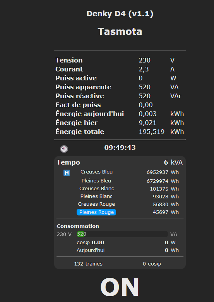The height and width of the screenshot is (302, 214).
Task: Click the 6 kVA subscription value
Action: (x=173, y=162)
